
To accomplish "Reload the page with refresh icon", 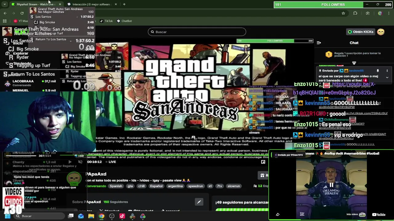I will 22,13.
